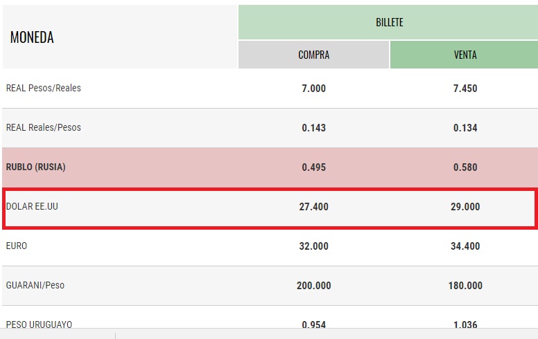Click the COMPRA column header

pos(313,55)
